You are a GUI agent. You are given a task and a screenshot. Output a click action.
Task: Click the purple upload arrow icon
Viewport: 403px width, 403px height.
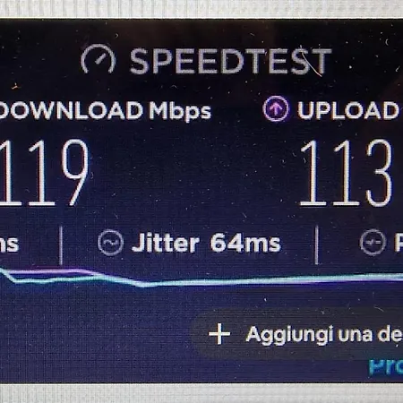276,108
